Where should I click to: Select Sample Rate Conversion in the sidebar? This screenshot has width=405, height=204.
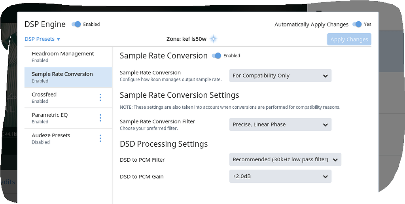(x=62, y=77)
